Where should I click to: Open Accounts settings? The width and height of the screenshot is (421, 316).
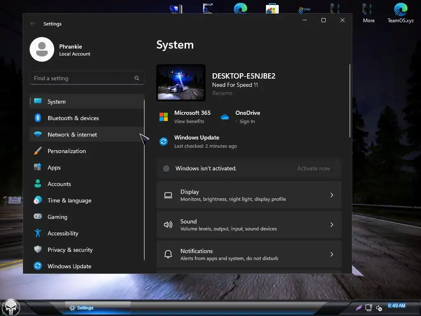coord(87,184)
